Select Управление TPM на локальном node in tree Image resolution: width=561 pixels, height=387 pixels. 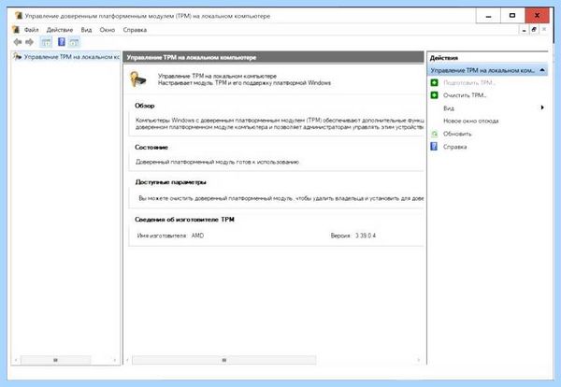coord(72,57)
